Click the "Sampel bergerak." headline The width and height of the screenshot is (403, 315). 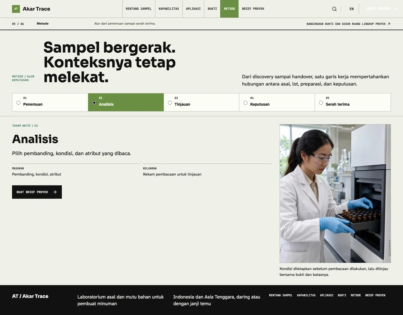[x=109, y=47]
